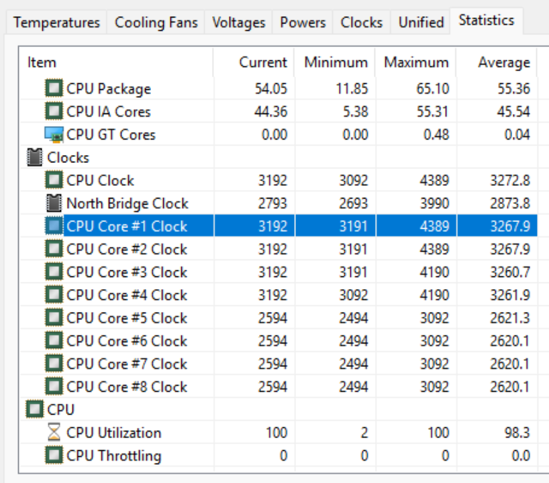The height and width of the screenshot is (483, 549).
Task: Select the CPU Core #8 Clock row
Action: 127,386
